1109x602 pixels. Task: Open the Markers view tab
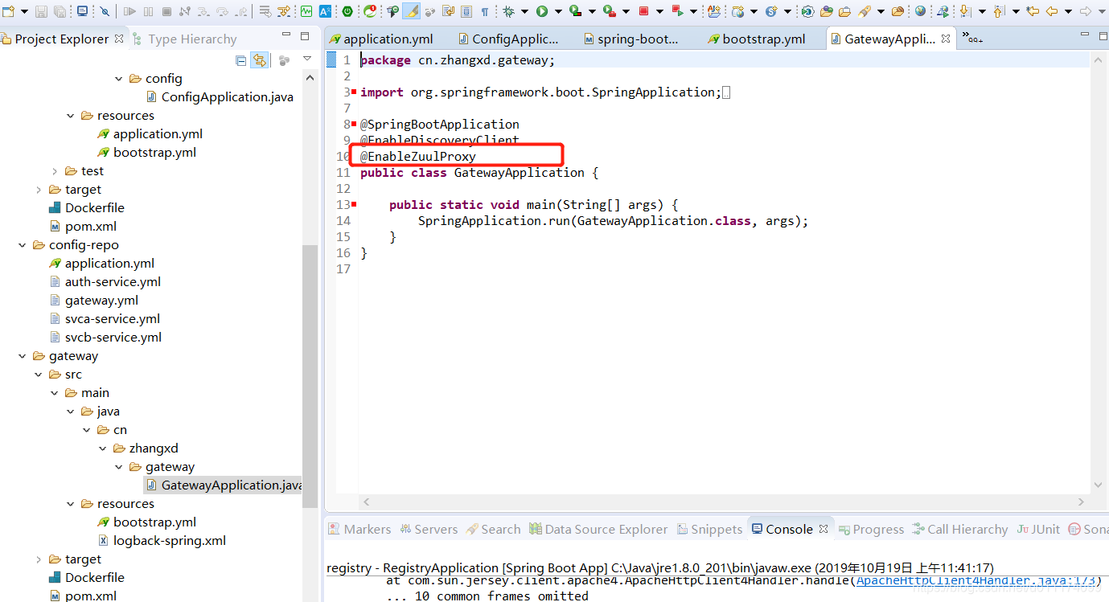click(359, 529)
